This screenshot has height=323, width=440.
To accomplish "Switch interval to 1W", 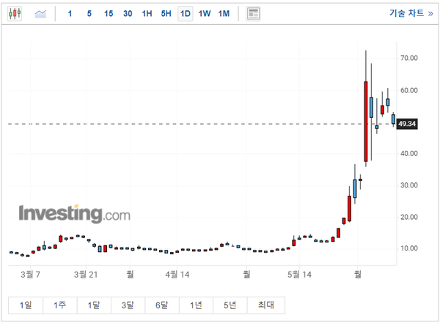I will 205,14.
